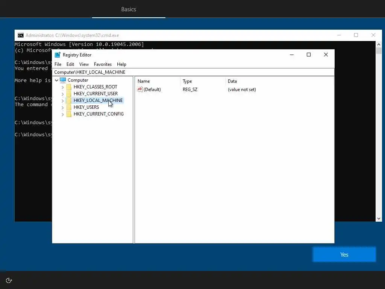The width and height of the screenshot is (385, 289).
Task: Click the registry address bar path field
Action: tap(193, 72)
